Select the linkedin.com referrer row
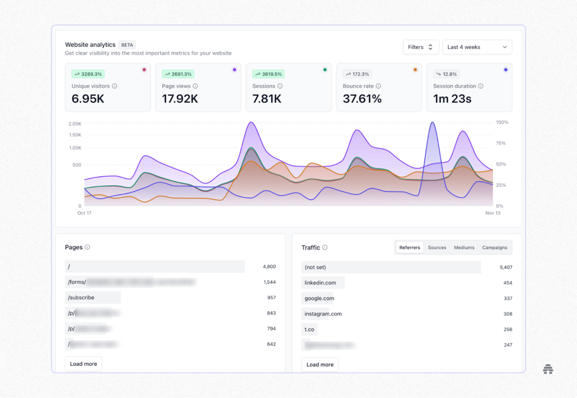Image resolution: width=577 pixels, height=398 pixels. point(323,283)
